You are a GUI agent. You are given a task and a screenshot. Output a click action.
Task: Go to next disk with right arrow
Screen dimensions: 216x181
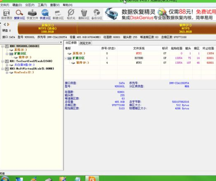click(x=9, y=24)
